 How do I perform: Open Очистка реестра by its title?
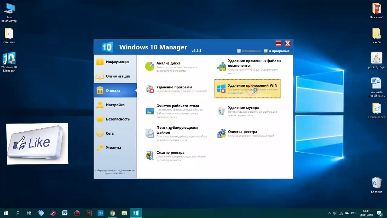pos(242,132)
